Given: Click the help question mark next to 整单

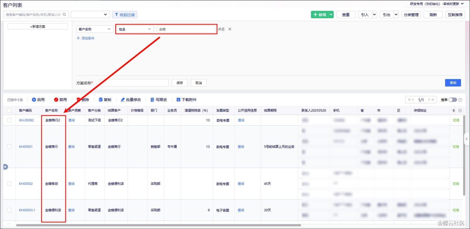Looking at the screenshot, I should tap(460, 100).
